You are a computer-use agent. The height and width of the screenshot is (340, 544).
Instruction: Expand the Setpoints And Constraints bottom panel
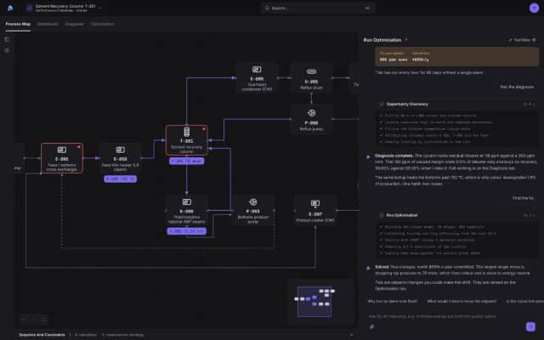click(x=185, y=335)
